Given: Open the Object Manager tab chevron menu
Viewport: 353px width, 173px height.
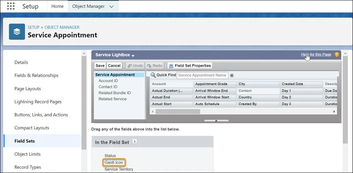Looking at the screenshot, I should point(111,7).
